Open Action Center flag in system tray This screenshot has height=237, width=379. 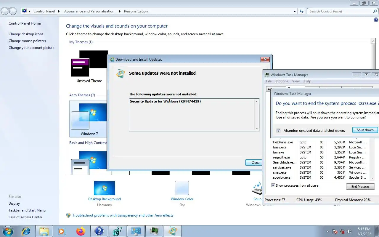[x=335, y=231]
